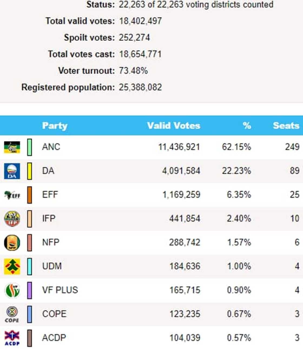Click the VF PLUS party logo icon
Image resolution: width=303 pixels, height=350 pixels.
[12, 290]
